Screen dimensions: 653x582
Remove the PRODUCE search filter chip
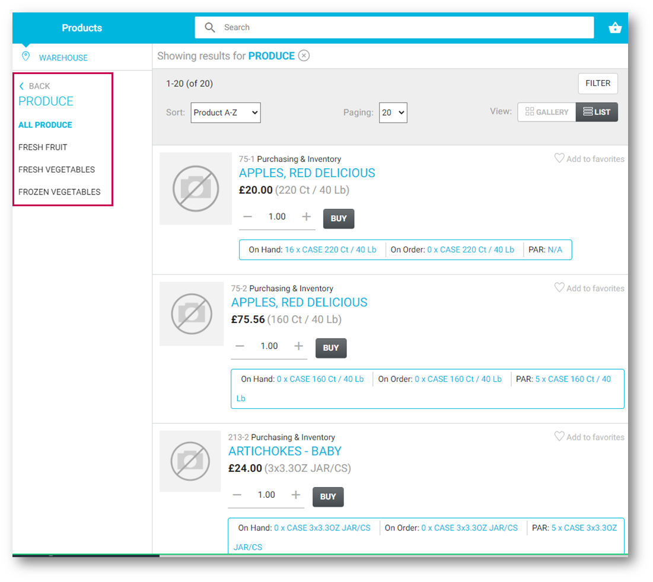click(304, 55)
